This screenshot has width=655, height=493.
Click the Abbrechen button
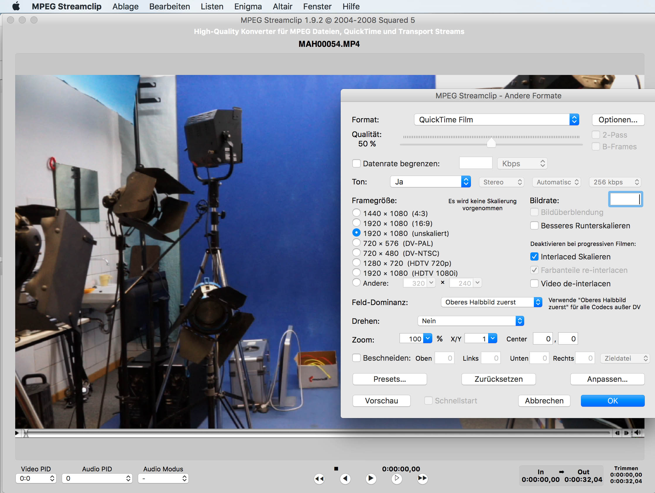tap(544, 400)
